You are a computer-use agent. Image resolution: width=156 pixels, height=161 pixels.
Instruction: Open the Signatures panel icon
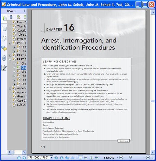4,68
